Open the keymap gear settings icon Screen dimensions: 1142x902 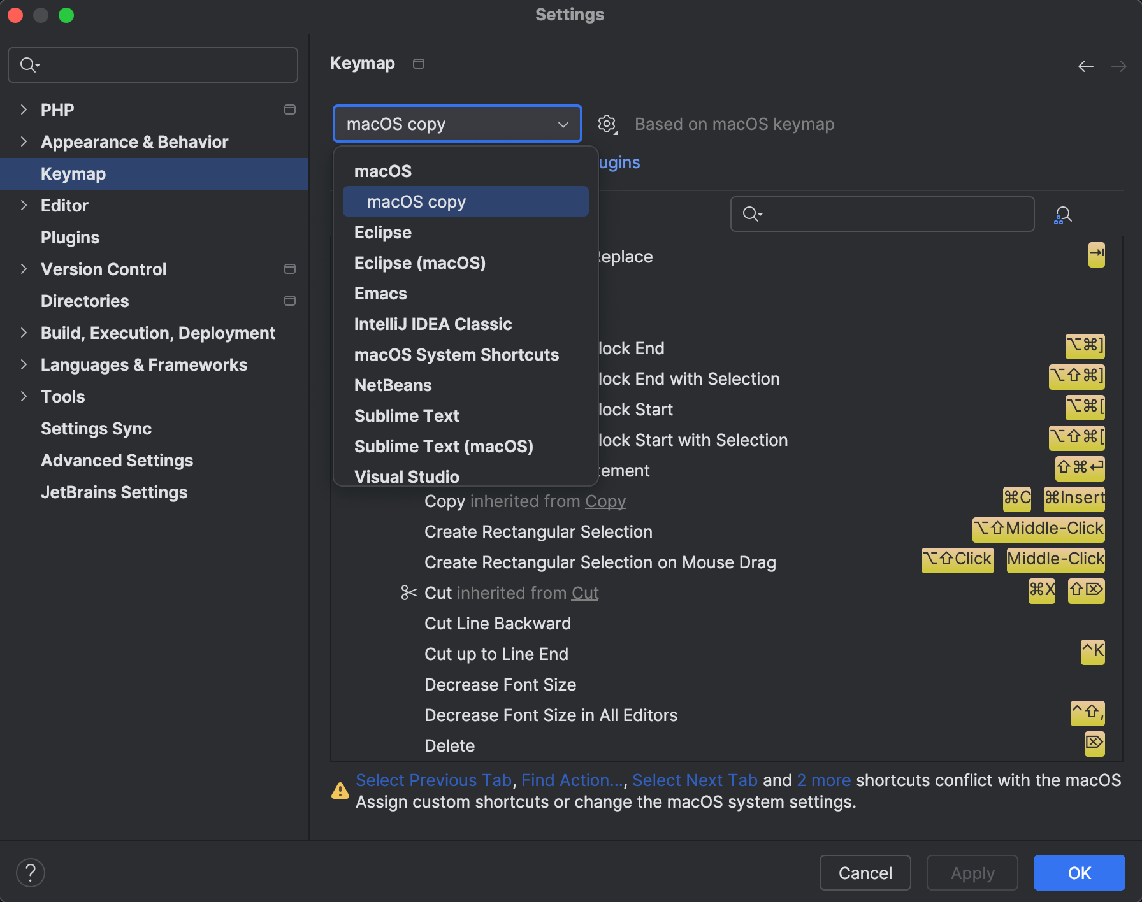tap(607, 124)
